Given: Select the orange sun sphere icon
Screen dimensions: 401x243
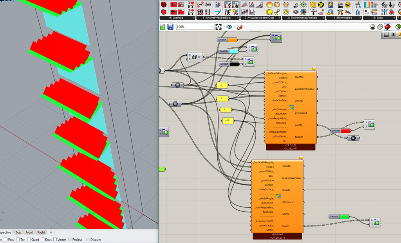Looking at the screenshot, I should coord(269,5).
